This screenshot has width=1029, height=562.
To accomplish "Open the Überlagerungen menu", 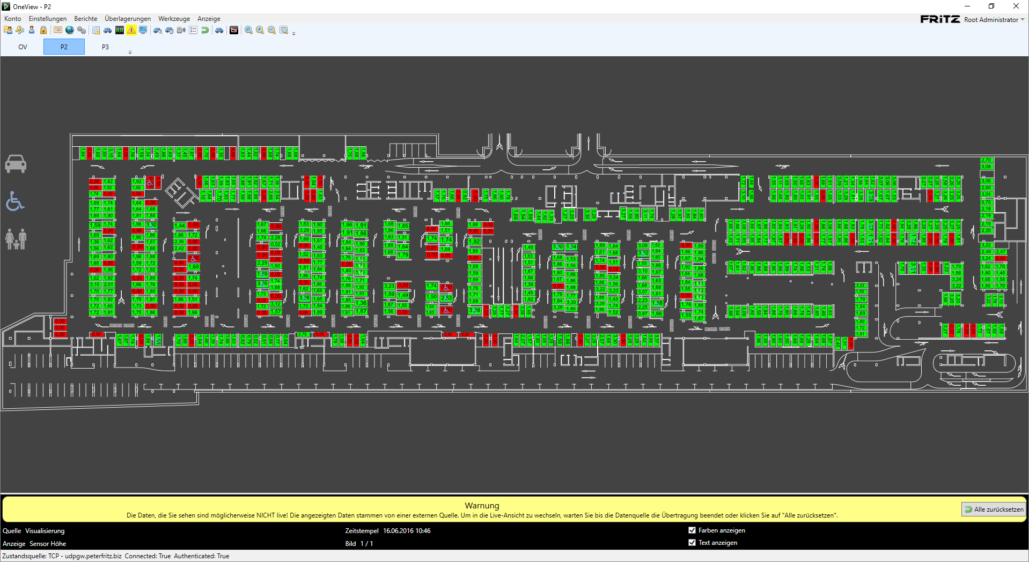I will pos(128,18).
